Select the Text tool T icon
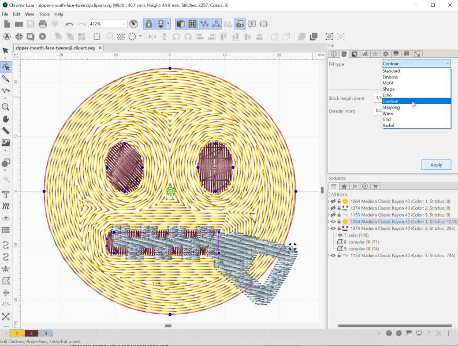458x346 pixels. tap(6, 195)
